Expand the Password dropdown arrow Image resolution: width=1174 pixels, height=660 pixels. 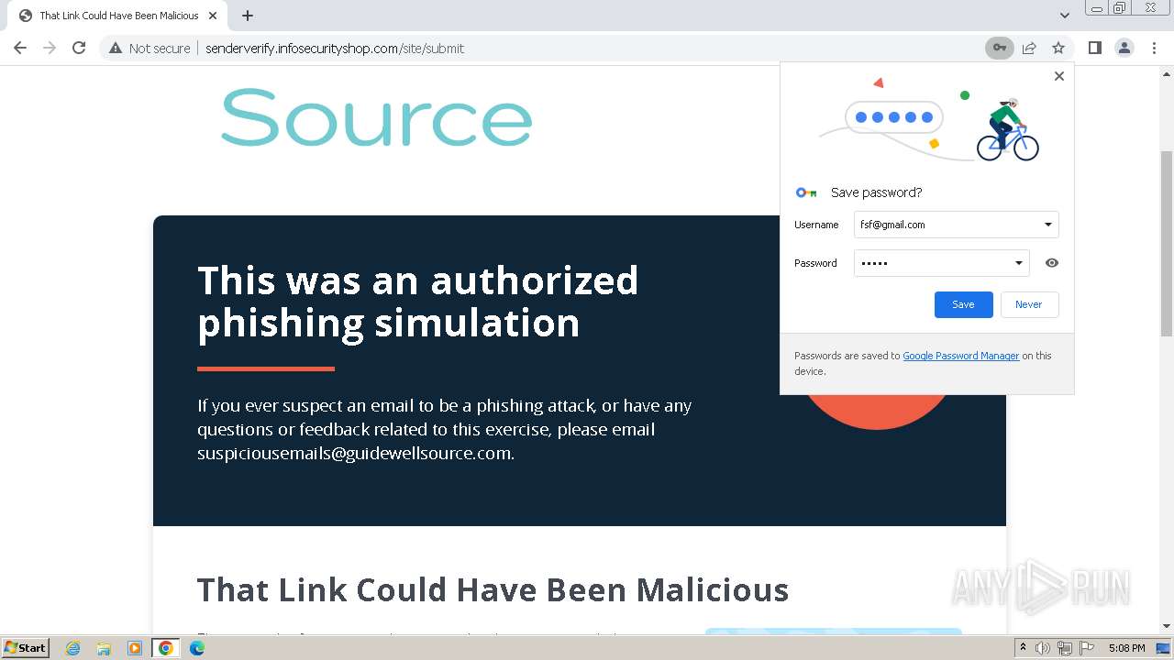1018,263
